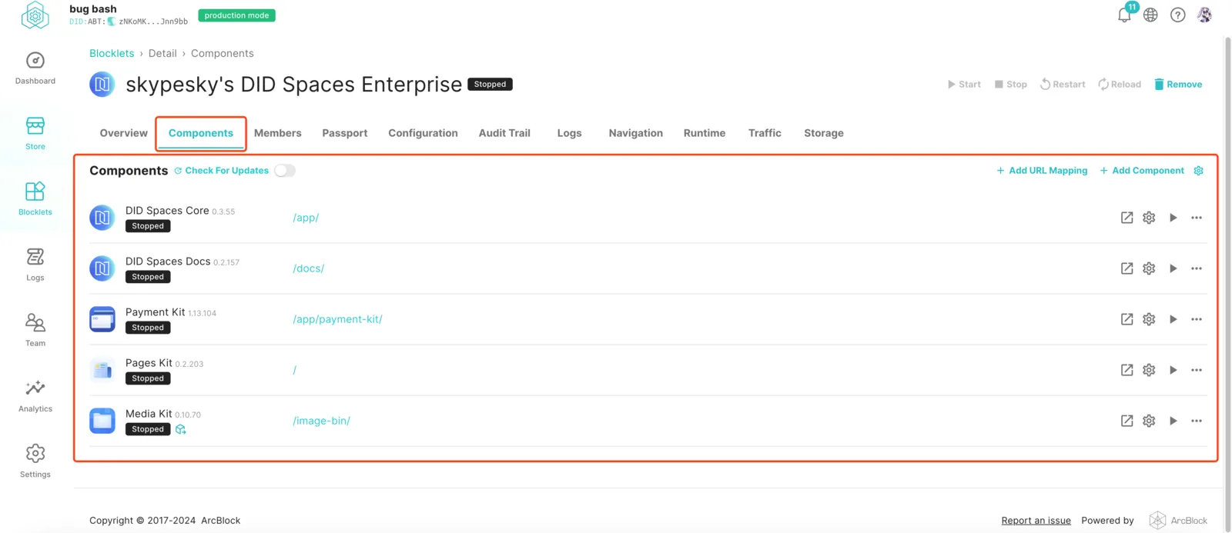Screen dimensions: 1232x533
Task: Open more options for DID Spaces Docs
Action: pos(1196,268)
